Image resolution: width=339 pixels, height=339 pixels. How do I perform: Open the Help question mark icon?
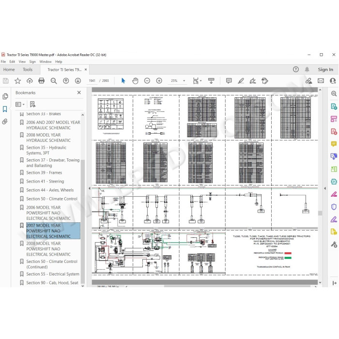(x=296, y=69)
